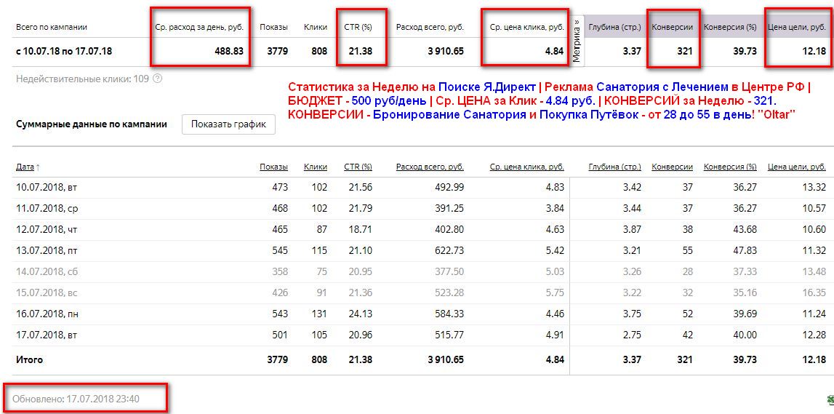Click the Обновлено: 17.07.2018 23:40 timestamp
Screen dimensions: 834x414
tap(76, 398)
